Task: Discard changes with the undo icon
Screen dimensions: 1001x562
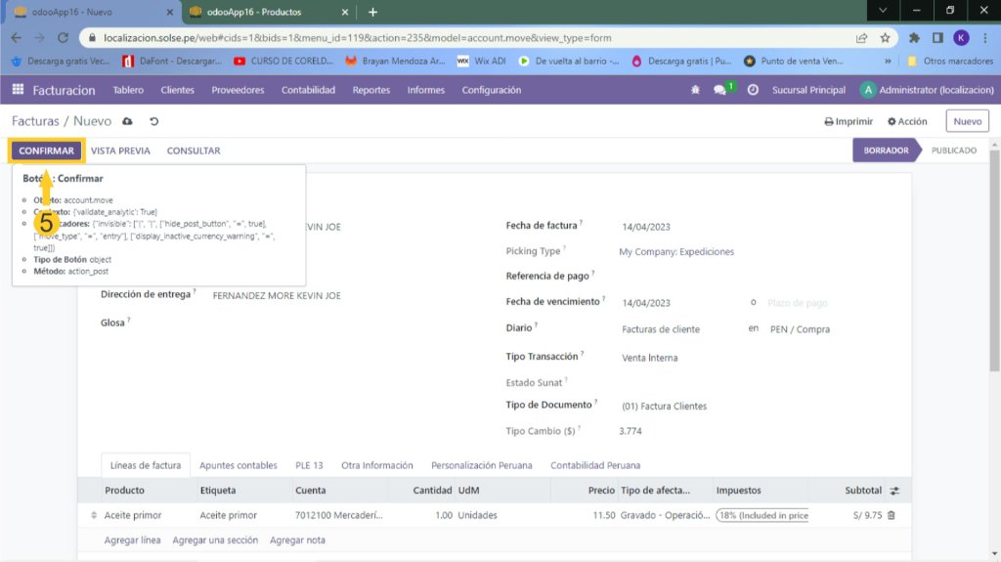Action: coord(153,121)
